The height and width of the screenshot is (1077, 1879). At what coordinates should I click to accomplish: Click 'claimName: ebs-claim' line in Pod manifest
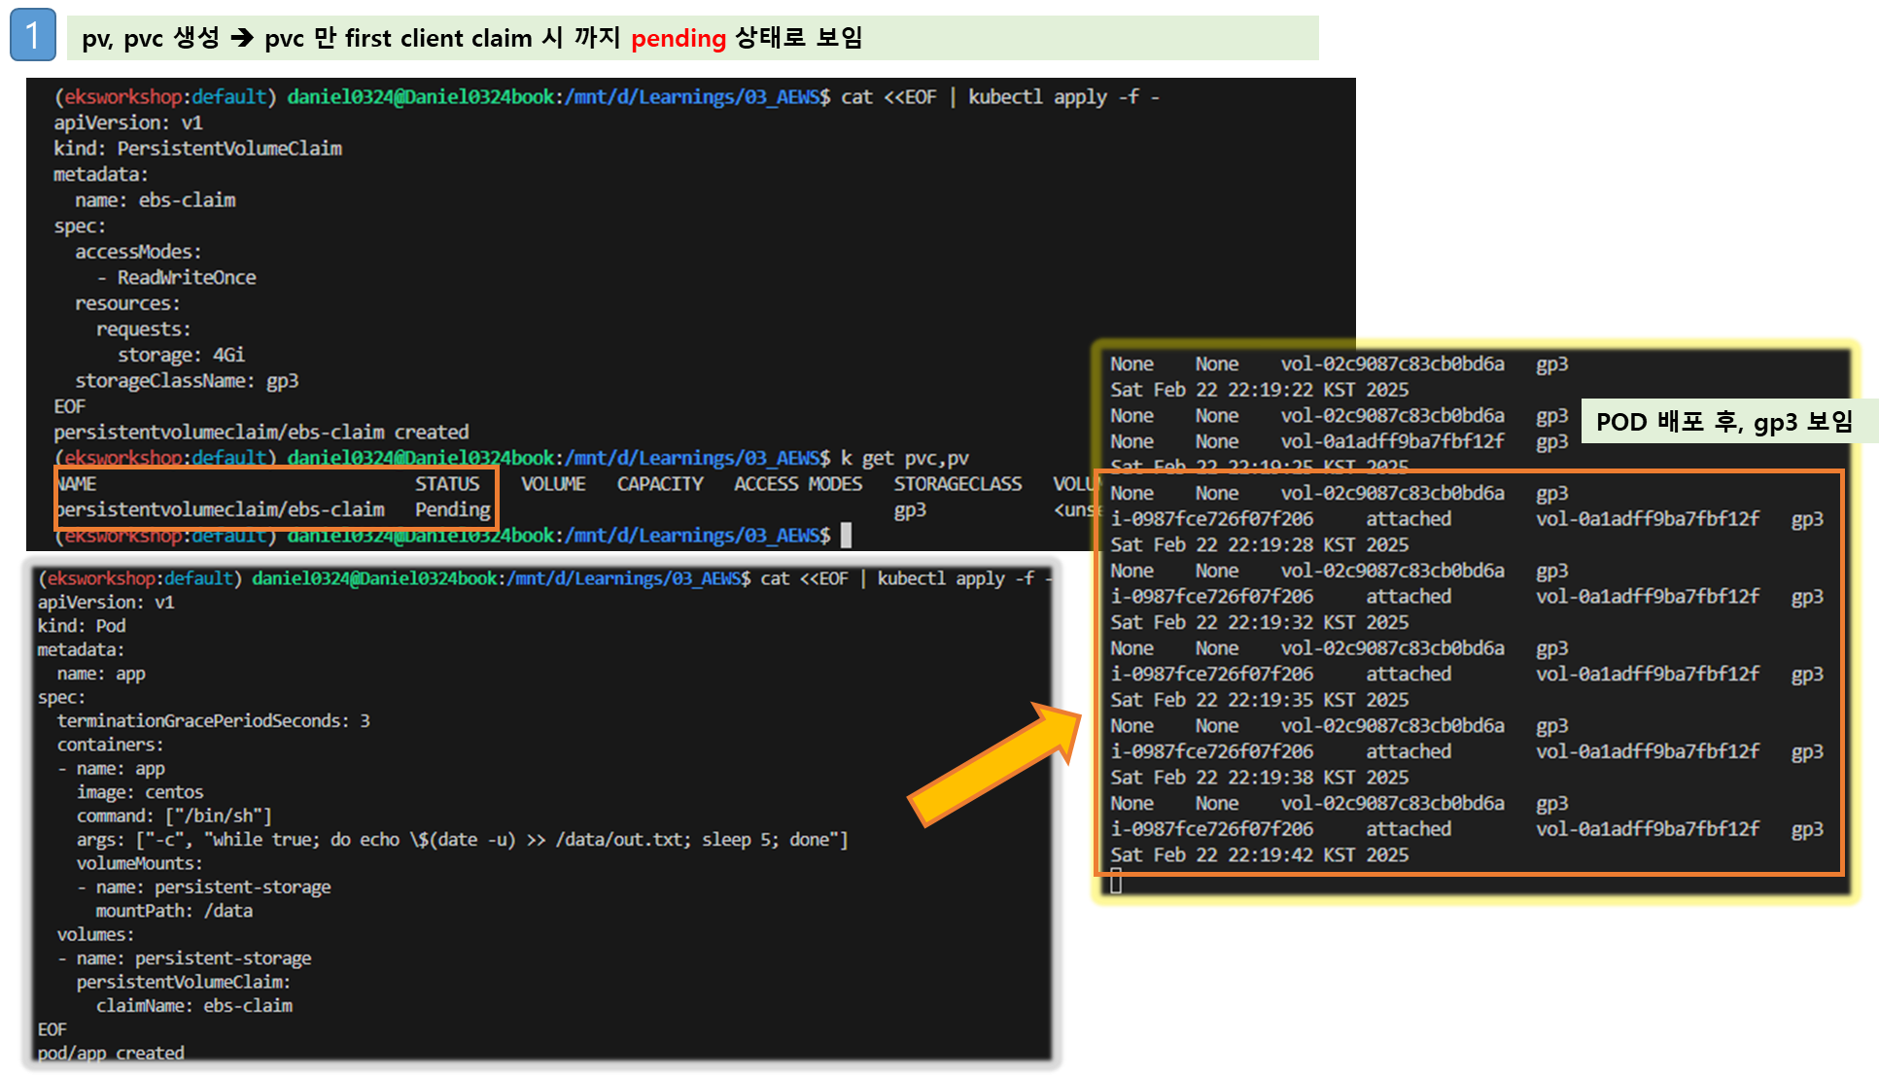(193, 1005)
